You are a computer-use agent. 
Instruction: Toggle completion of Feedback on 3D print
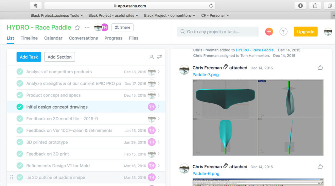(x=20, y=154)
